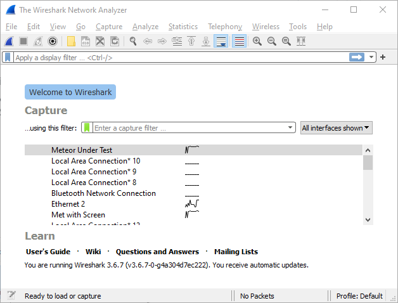The width and height of the screenshot is (398, 303).
Task: Start capturing packets with the shark fin icon
Action: point(9,41)
